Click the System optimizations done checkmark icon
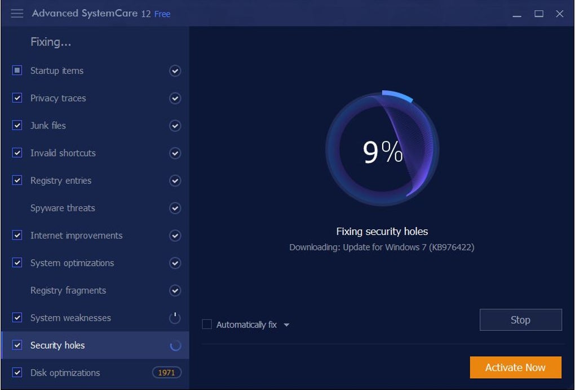This screenshot has width=575, height=390. tap(175, 263)
